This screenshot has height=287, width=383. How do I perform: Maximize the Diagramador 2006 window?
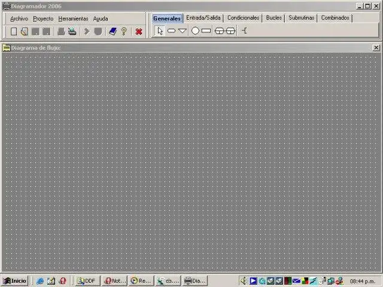(x=367, y=7)
